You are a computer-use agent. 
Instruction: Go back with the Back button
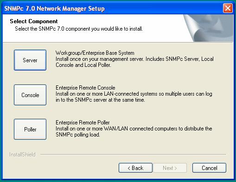click(135, 168)
